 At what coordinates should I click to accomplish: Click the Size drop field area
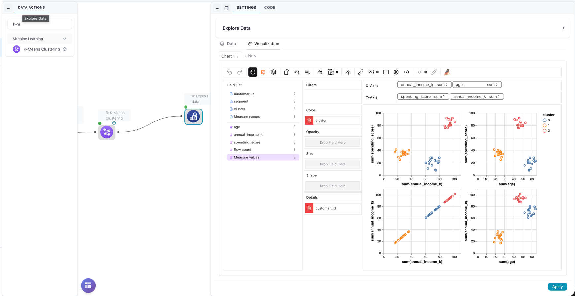(x=332, y=164)
